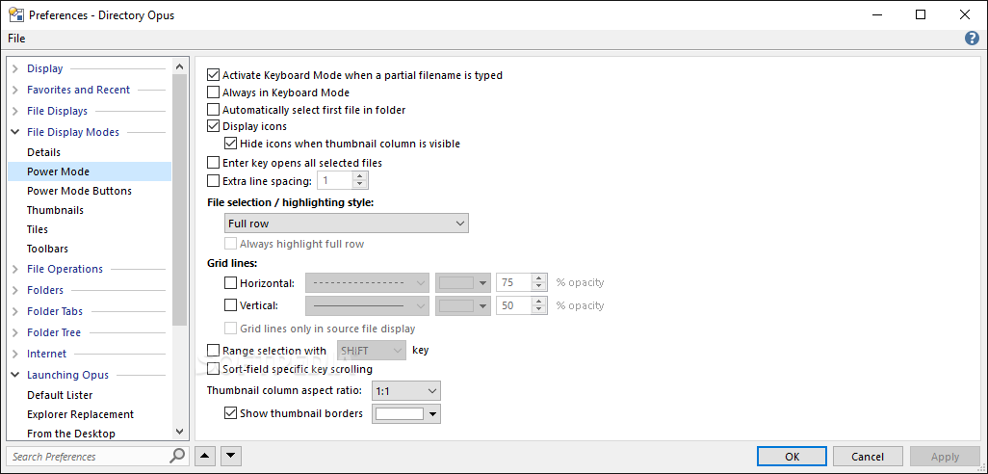Increase Horizontal opacity spinner value
The image size is (988, 474).
538,279
